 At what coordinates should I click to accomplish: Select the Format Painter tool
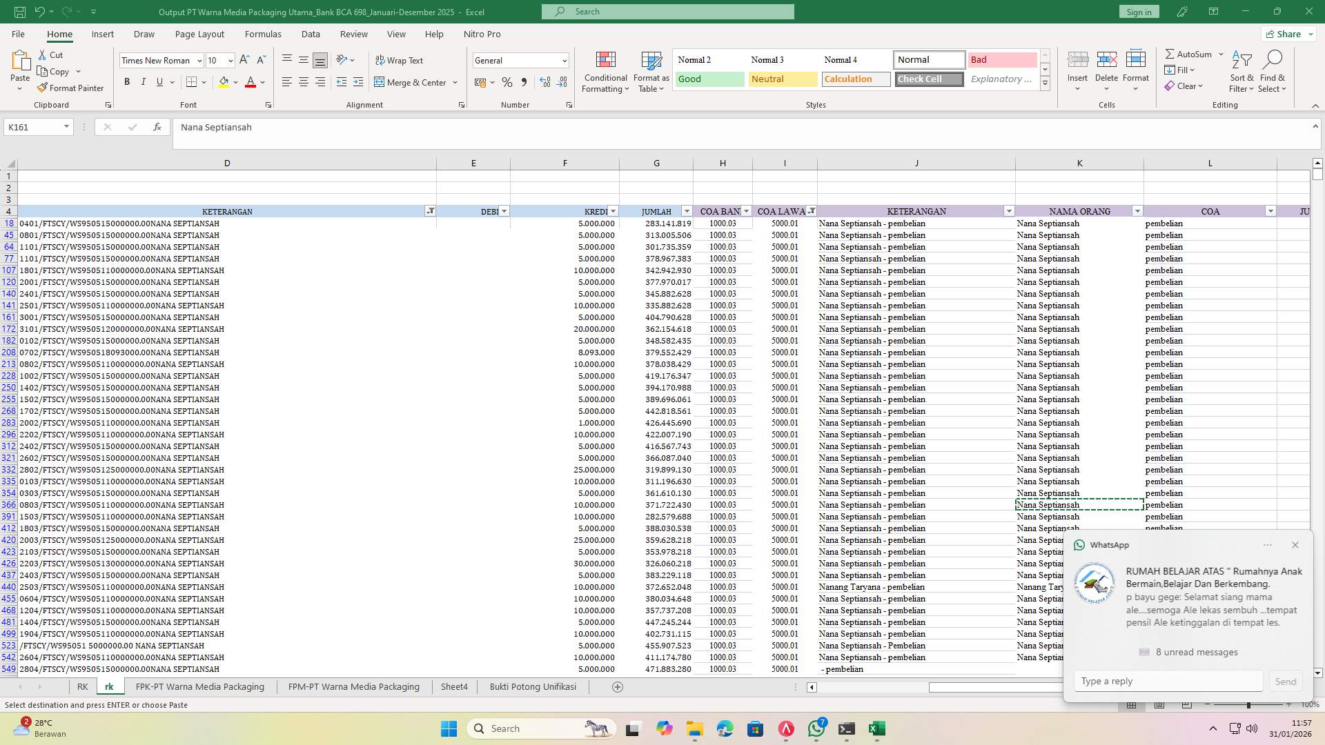pyautogui.click(x=71, y=88)
